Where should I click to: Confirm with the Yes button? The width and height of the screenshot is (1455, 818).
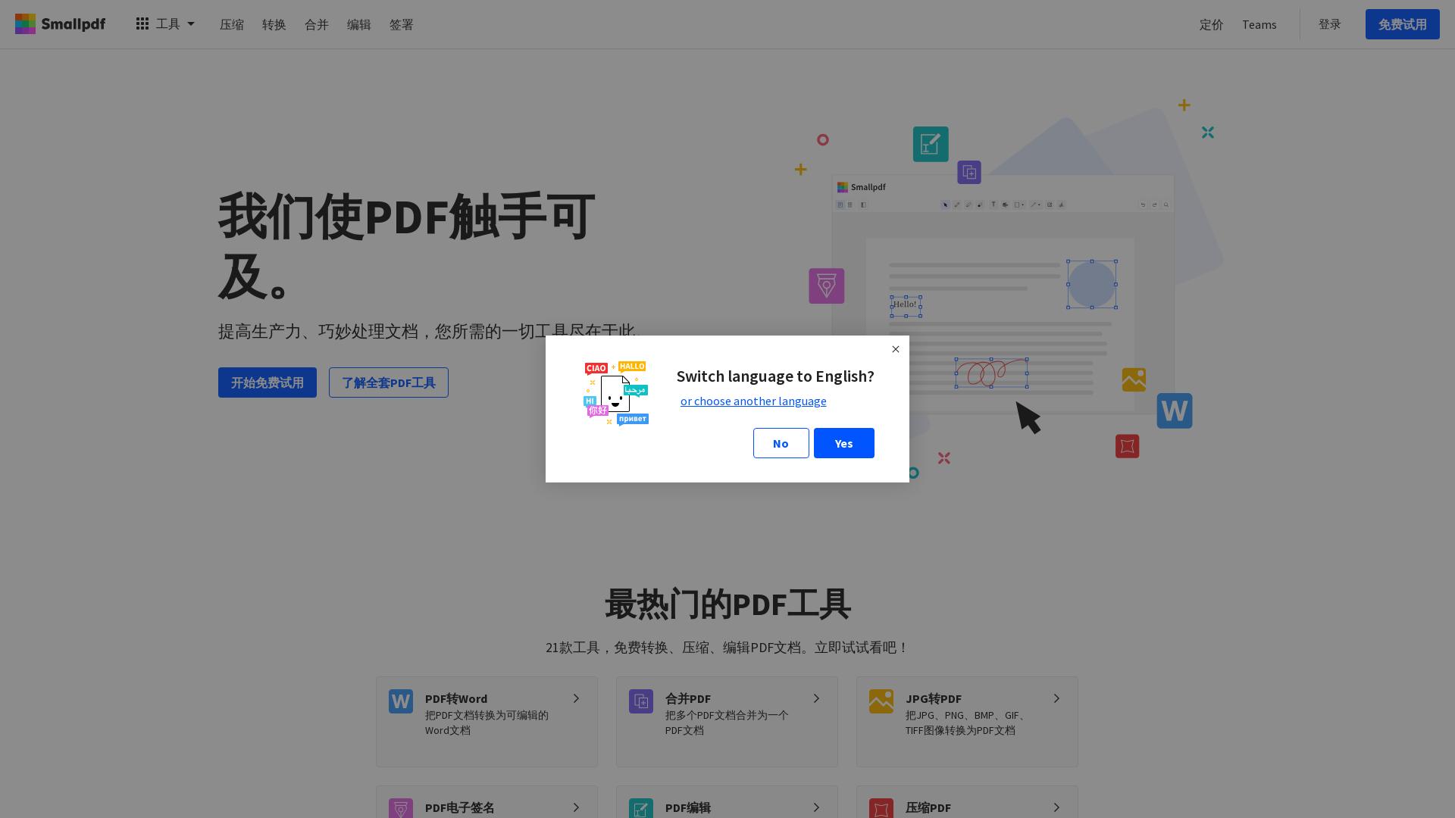844,443
